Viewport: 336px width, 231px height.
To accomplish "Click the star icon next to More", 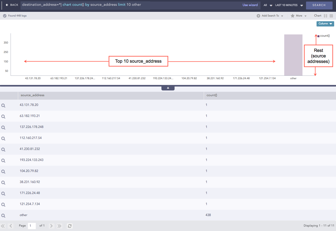I will 292,16.
